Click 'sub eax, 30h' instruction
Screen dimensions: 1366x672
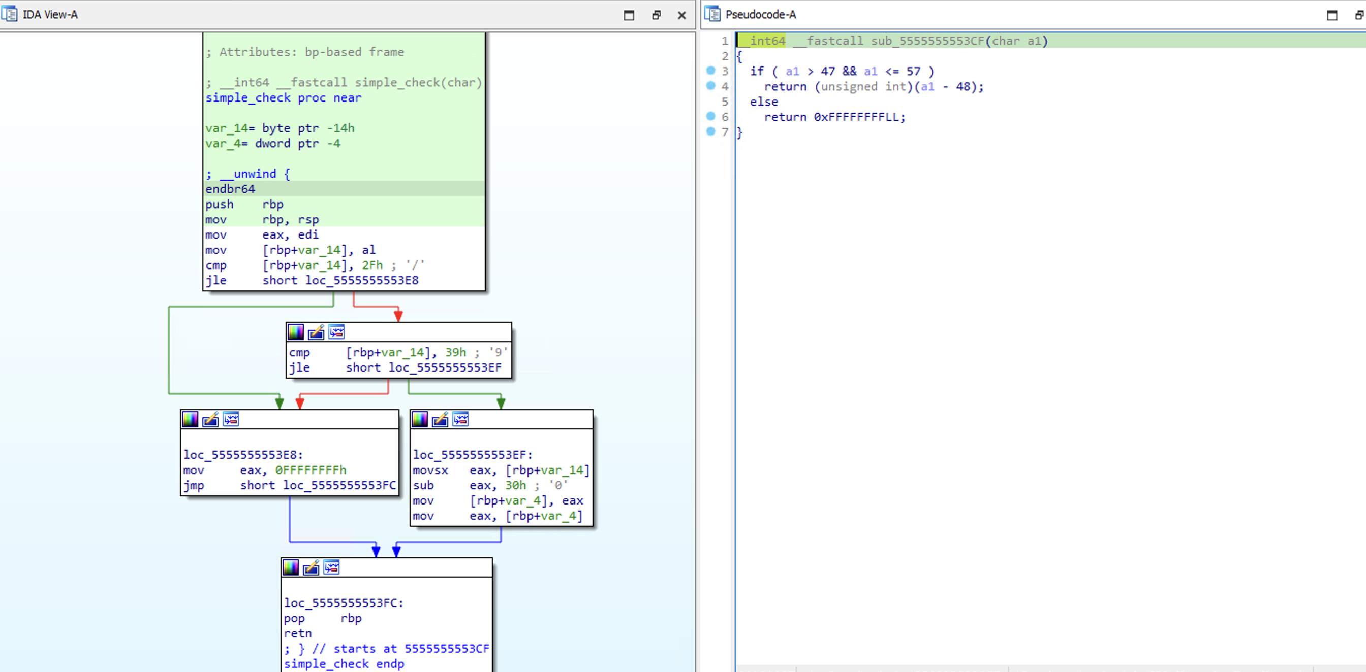click(469, 486)
